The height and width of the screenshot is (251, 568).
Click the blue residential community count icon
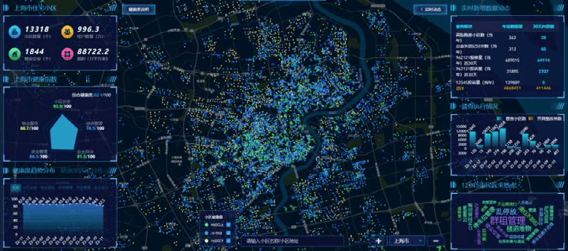tap(14, 32)
